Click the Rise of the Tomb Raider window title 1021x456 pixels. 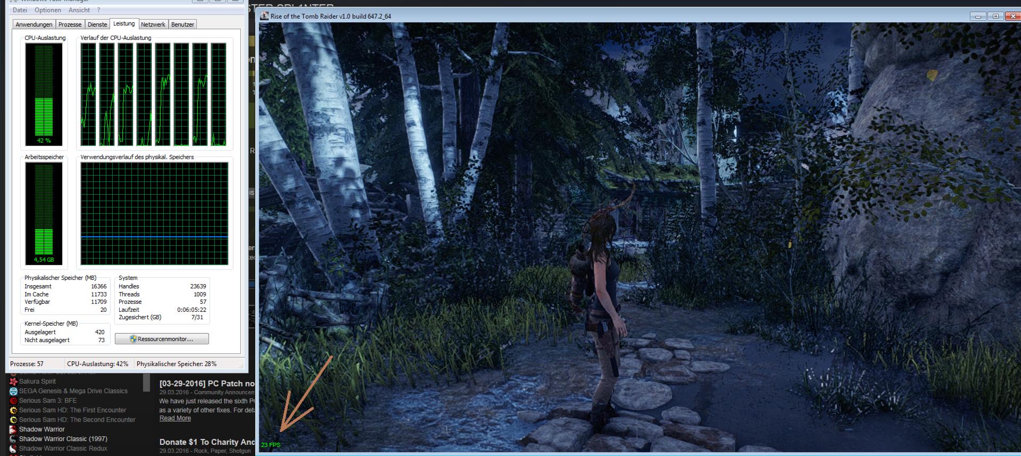331,16
